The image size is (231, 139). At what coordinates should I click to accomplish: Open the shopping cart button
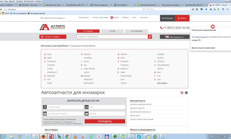coord(174,37)
